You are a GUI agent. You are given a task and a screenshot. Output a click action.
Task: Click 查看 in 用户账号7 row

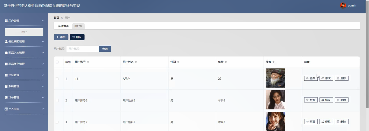(x=311, y=122)
